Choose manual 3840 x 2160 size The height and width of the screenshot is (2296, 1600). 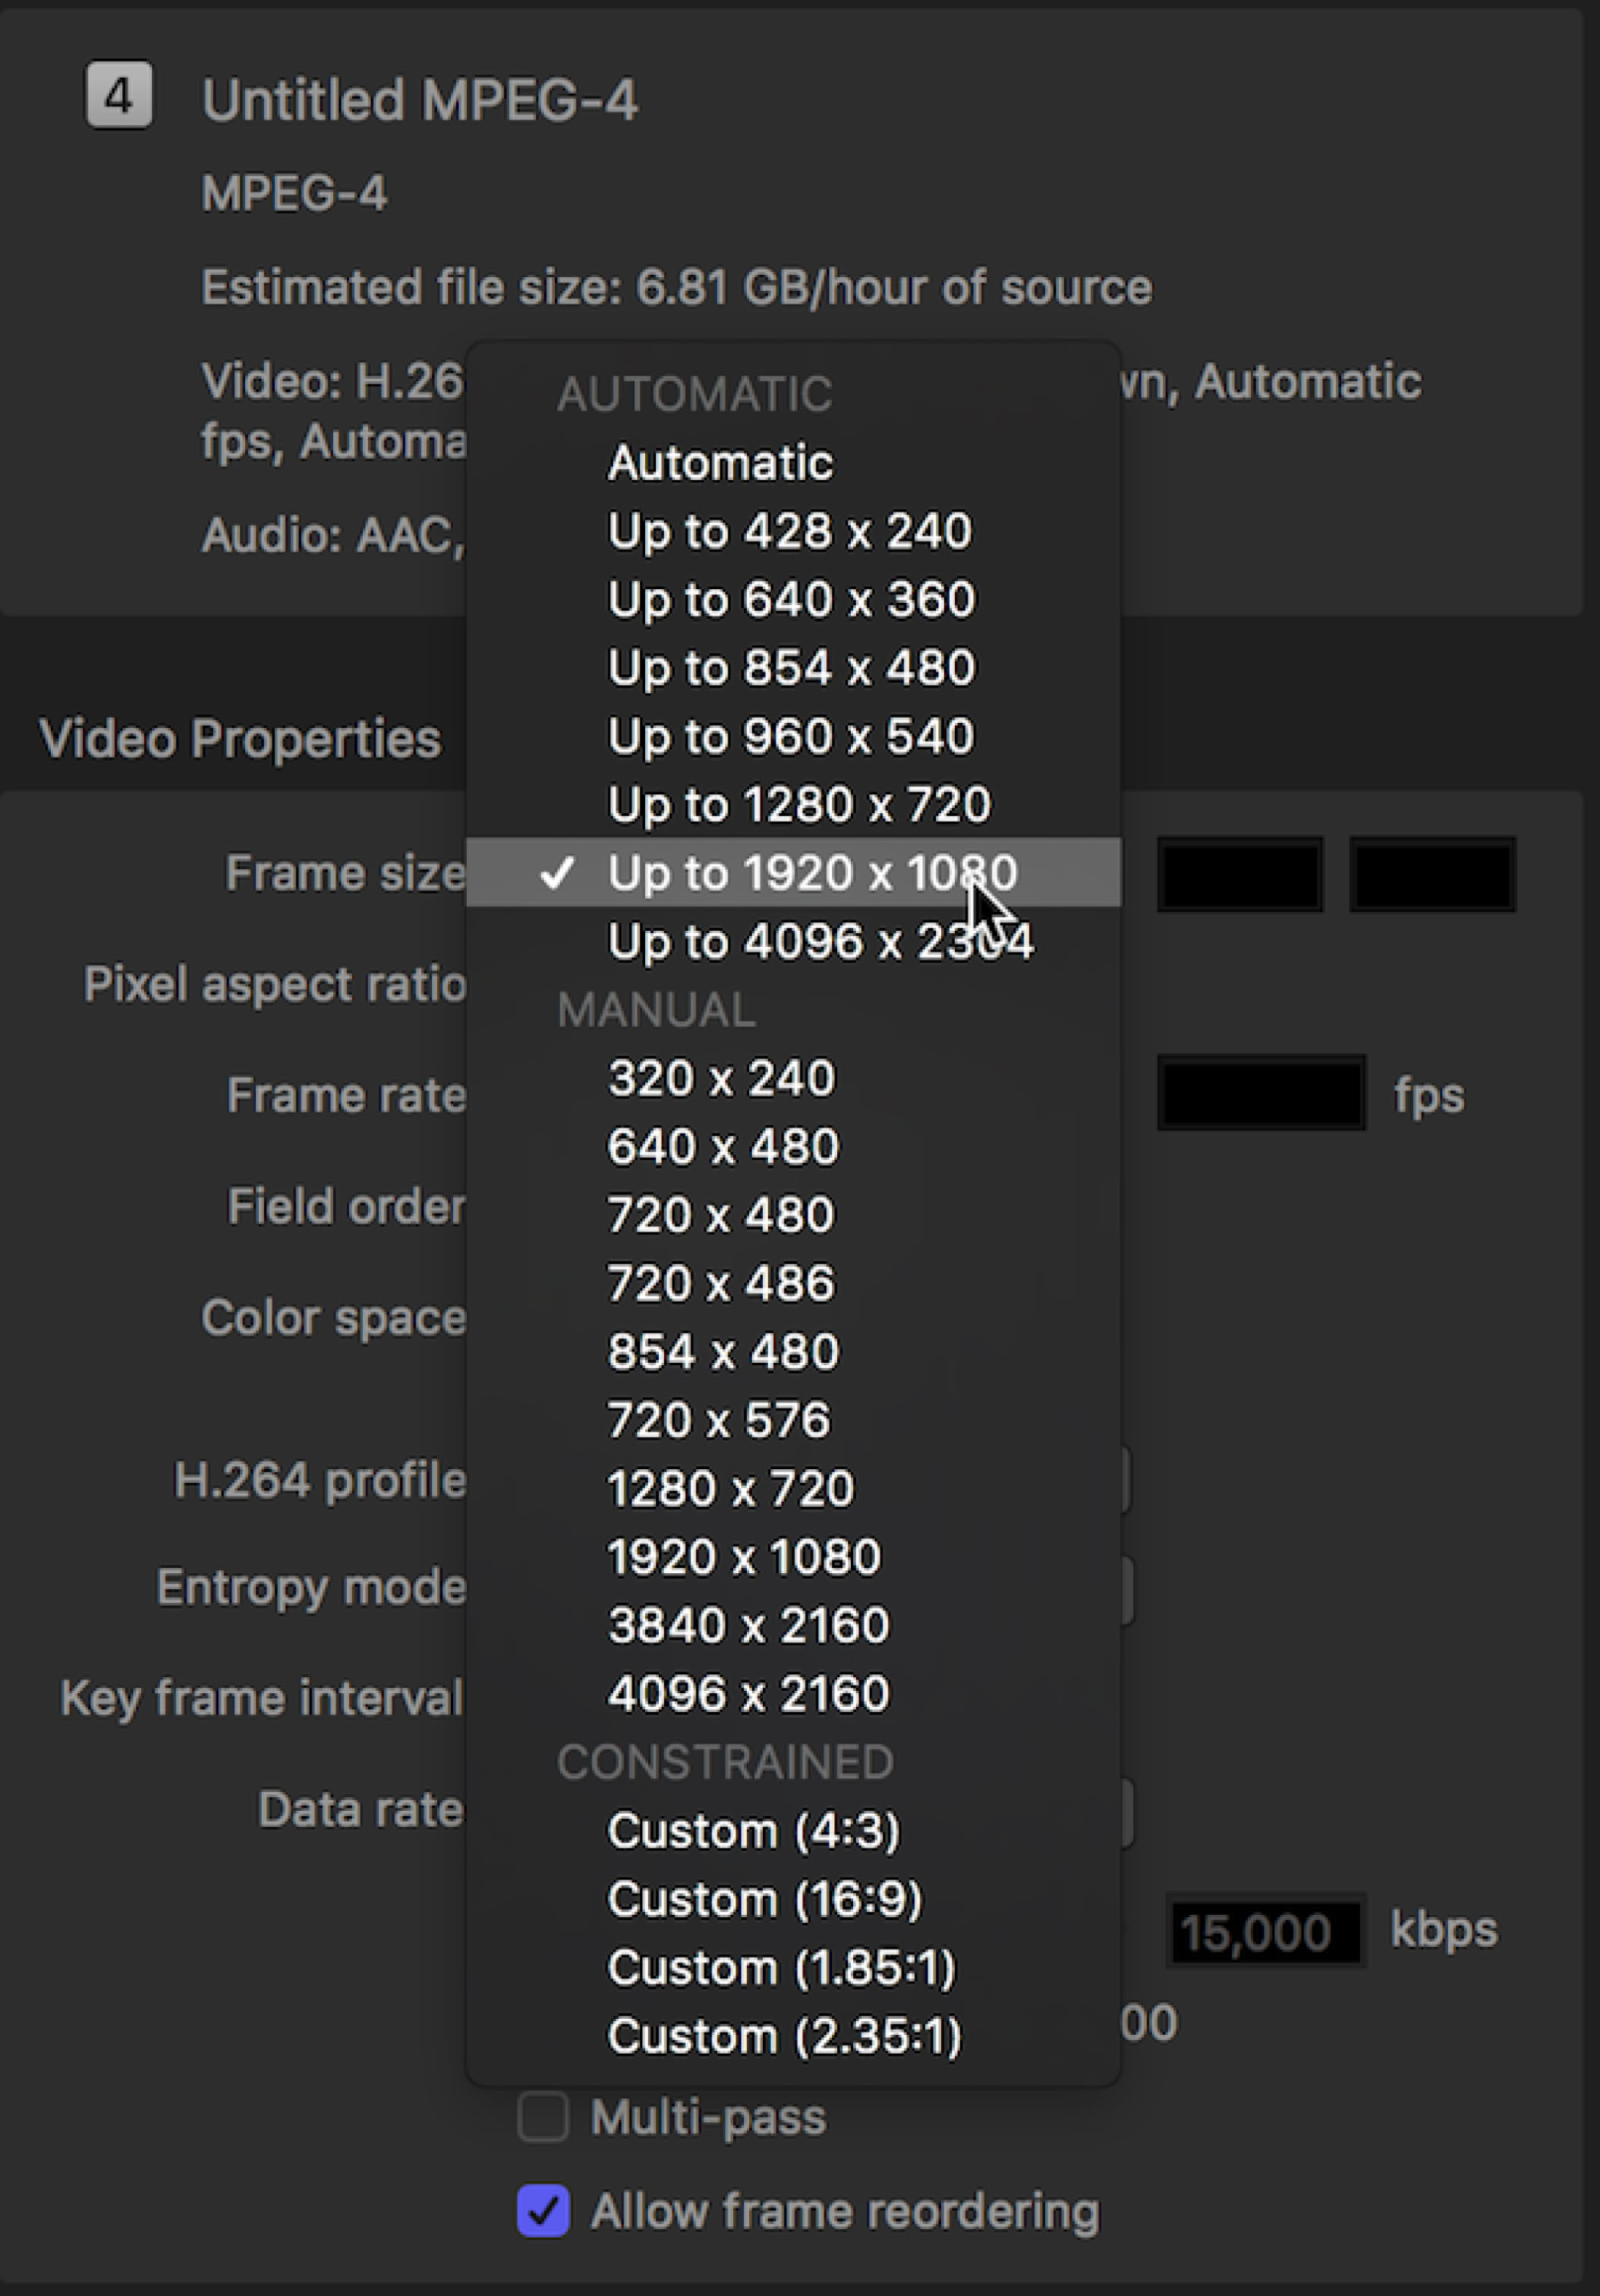click(748, 1625)
